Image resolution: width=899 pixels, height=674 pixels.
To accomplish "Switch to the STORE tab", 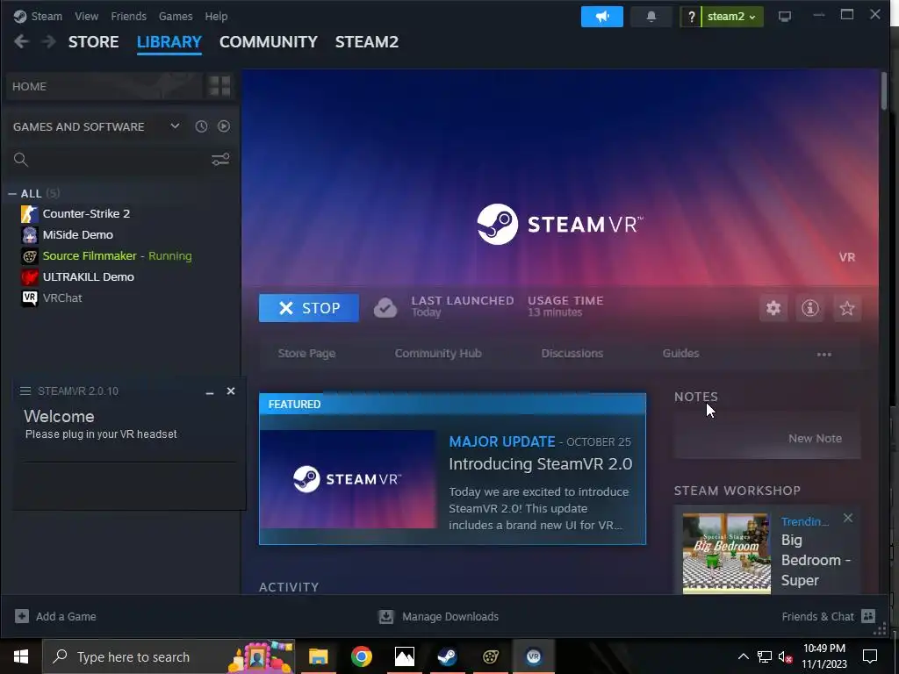I will coord(93,42).
